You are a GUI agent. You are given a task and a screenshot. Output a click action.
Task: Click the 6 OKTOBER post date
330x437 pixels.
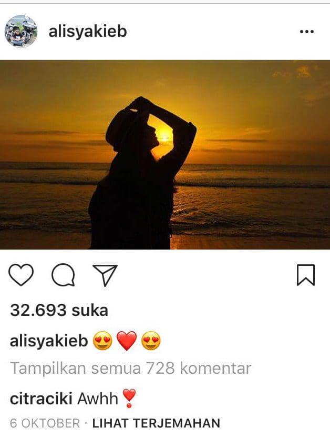point(45,423)
